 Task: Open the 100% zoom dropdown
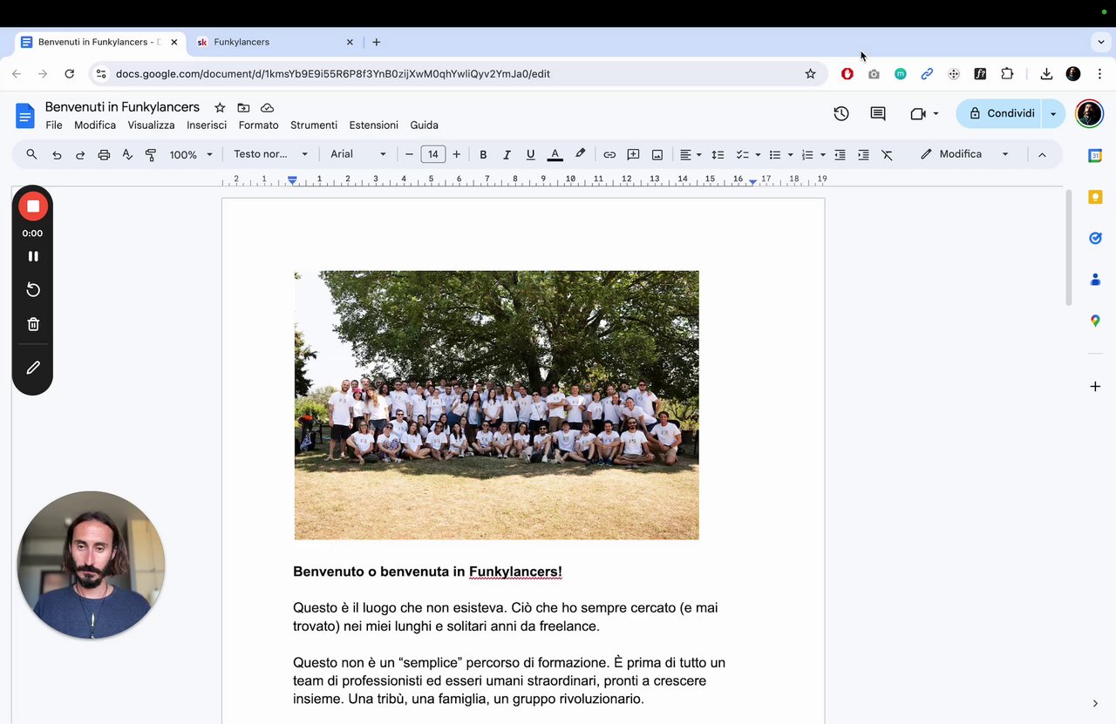tap(191, 154)
